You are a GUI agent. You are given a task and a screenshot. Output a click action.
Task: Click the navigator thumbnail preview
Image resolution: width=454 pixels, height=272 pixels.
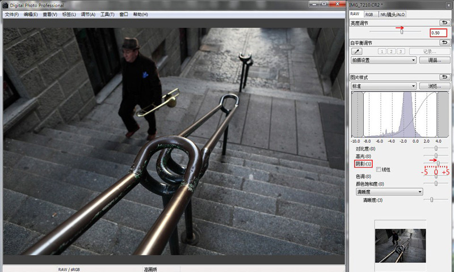401,246
